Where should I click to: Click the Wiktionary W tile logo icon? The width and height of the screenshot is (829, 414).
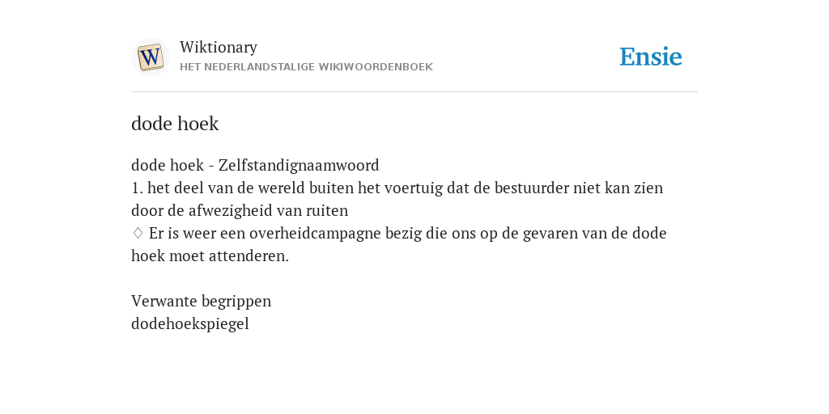click(150, 57)
